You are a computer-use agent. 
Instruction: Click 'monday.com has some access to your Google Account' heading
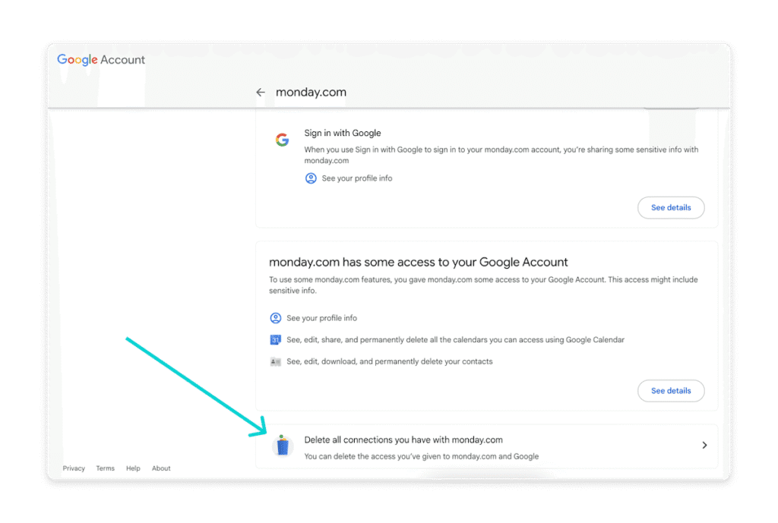click(419, 262)
